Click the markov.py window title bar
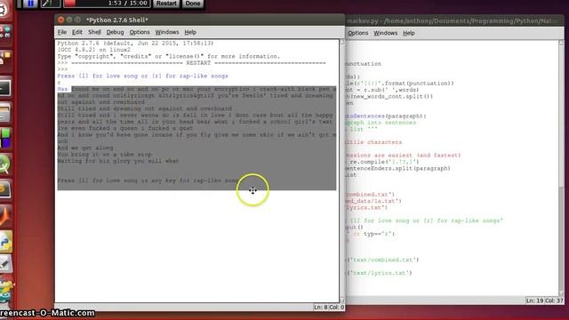569x320 pixels. 453,21
